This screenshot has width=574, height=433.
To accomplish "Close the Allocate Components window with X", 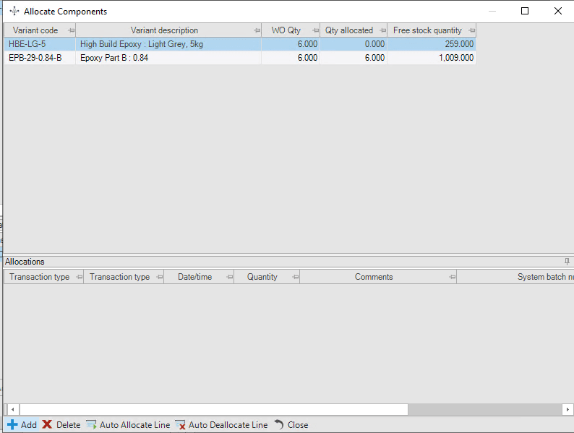I will (558, 11).
